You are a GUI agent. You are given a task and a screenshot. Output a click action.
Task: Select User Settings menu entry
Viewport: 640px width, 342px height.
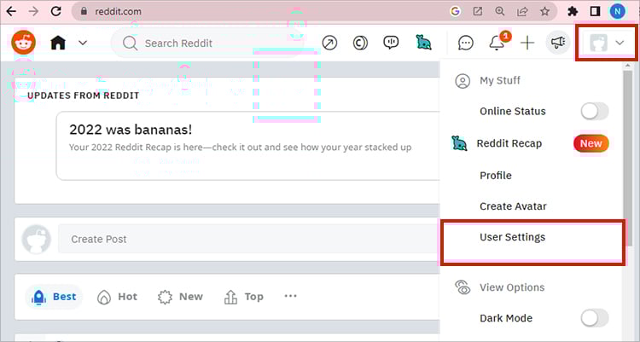pyautogui.click(x=512, y=237)
